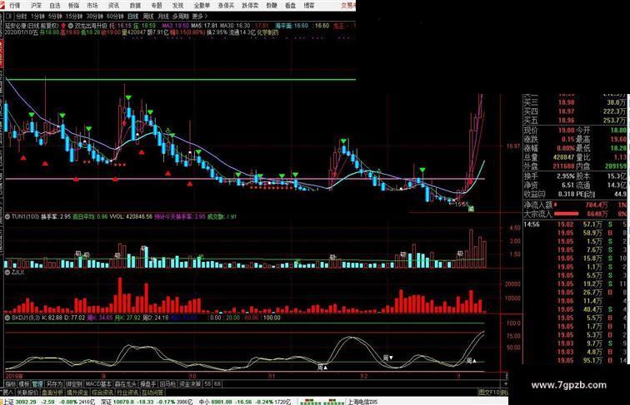Screen dimensions: 630x405
Task: Open the 关联报价 tab
Action: [x=27, y=393]
